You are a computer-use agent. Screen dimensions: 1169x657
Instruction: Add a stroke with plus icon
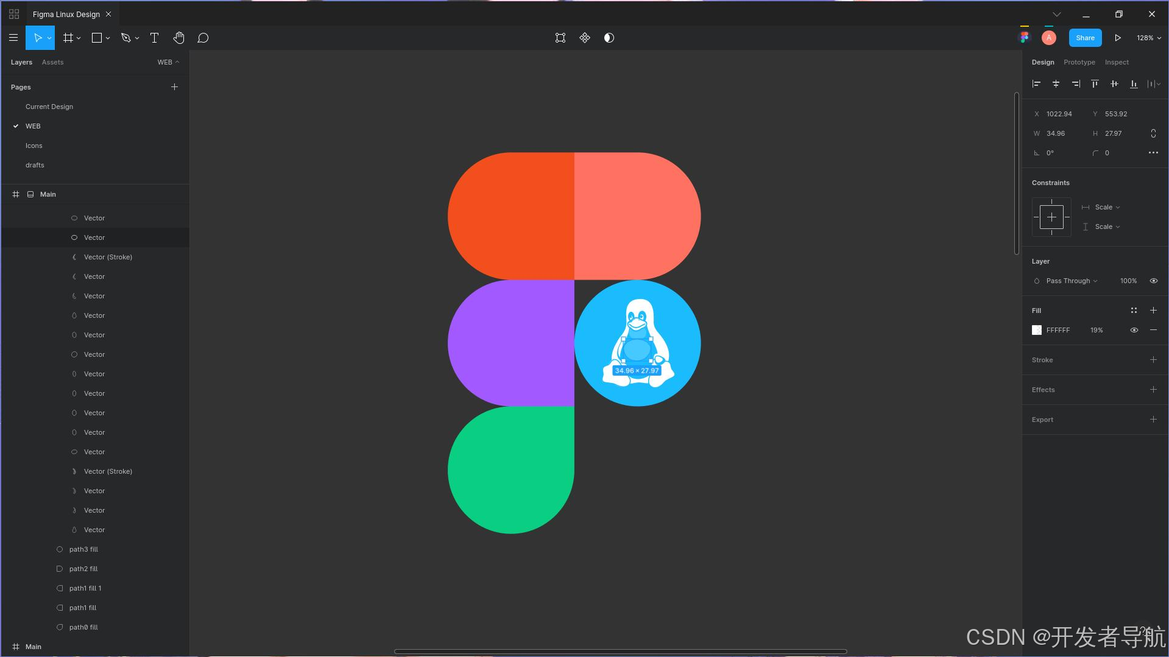1153,360
